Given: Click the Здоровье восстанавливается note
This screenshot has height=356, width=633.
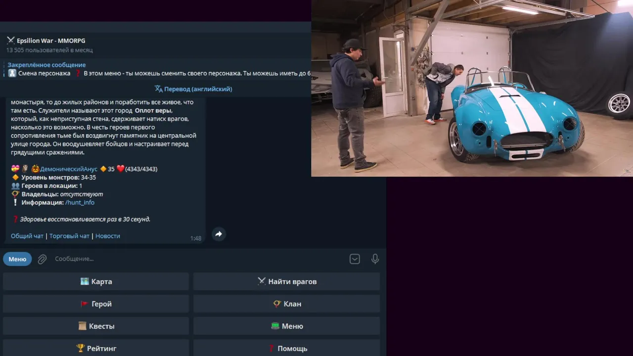Looking at the screenshot, I should [81, 219].
